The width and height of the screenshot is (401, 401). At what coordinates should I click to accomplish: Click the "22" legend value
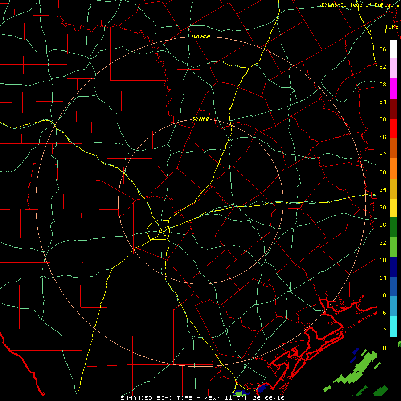click(383, 242)
